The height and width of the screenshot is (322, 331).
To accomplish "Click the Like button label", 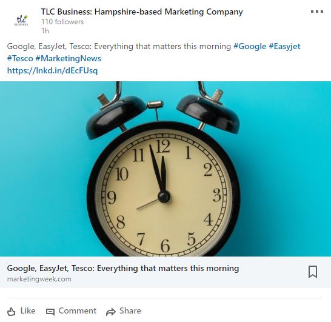I will tap(28, 310).
